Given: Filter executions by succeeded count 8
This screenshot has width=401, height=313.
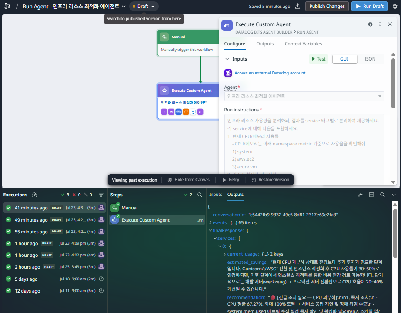Looking at the screenshot, I should (x=65, y=195).
